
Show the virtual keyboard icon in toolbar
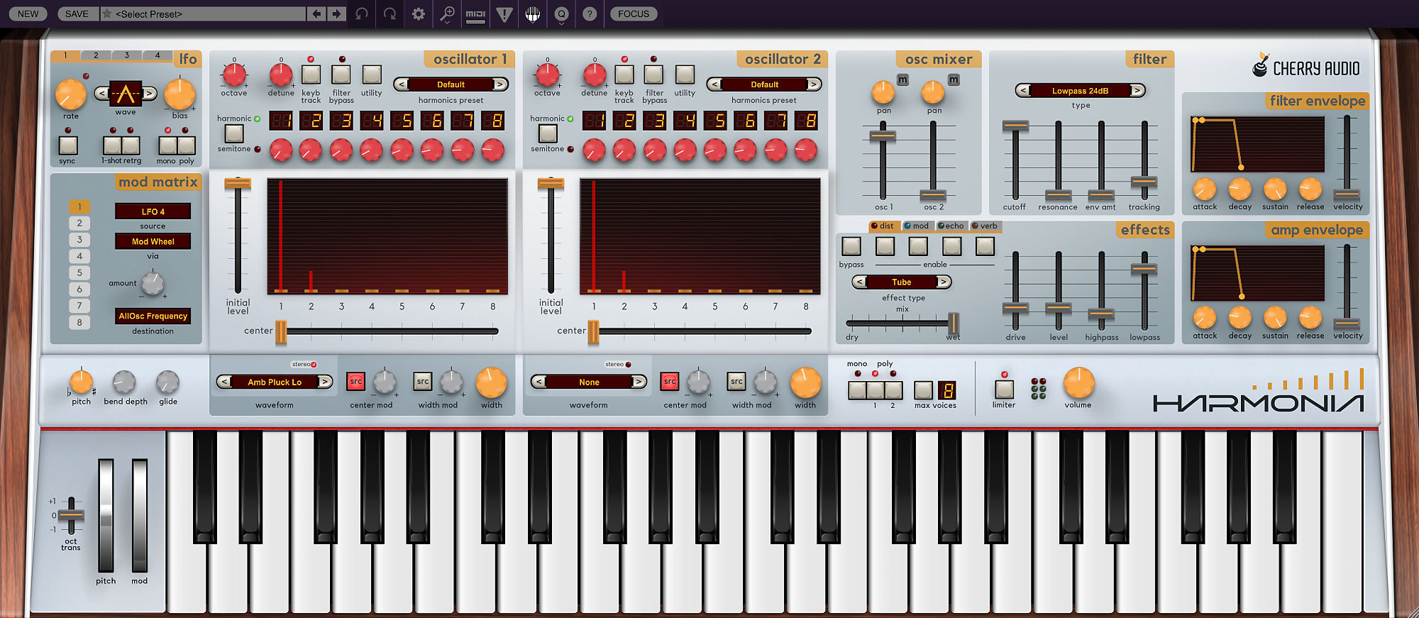[x=533, y=13]
